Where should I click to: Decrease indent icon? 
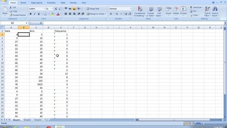click(x=79, y=14)
